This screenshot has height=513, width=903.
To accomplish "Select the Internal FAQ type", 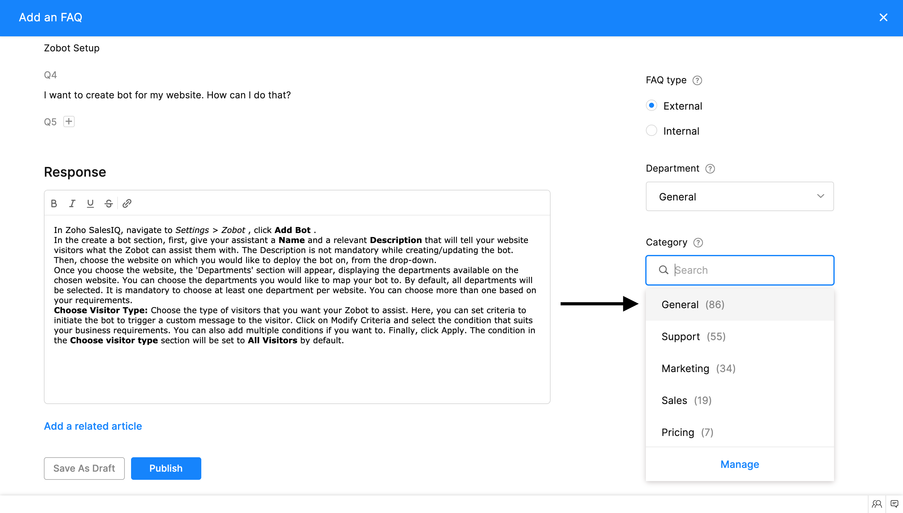I will [x=652, y=131].
